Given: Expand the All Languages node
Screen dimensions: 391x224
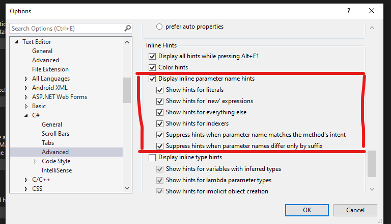Looking at the screenshot, I should (26, 79).
